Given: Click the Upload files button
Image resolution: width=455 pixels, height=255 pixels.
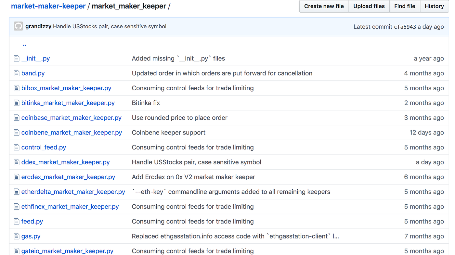Looking at the screenshot, I should coord(369,6).
